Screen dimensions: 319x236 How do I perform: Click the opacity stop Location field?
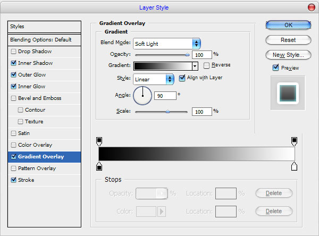click(x=226, y=193)
